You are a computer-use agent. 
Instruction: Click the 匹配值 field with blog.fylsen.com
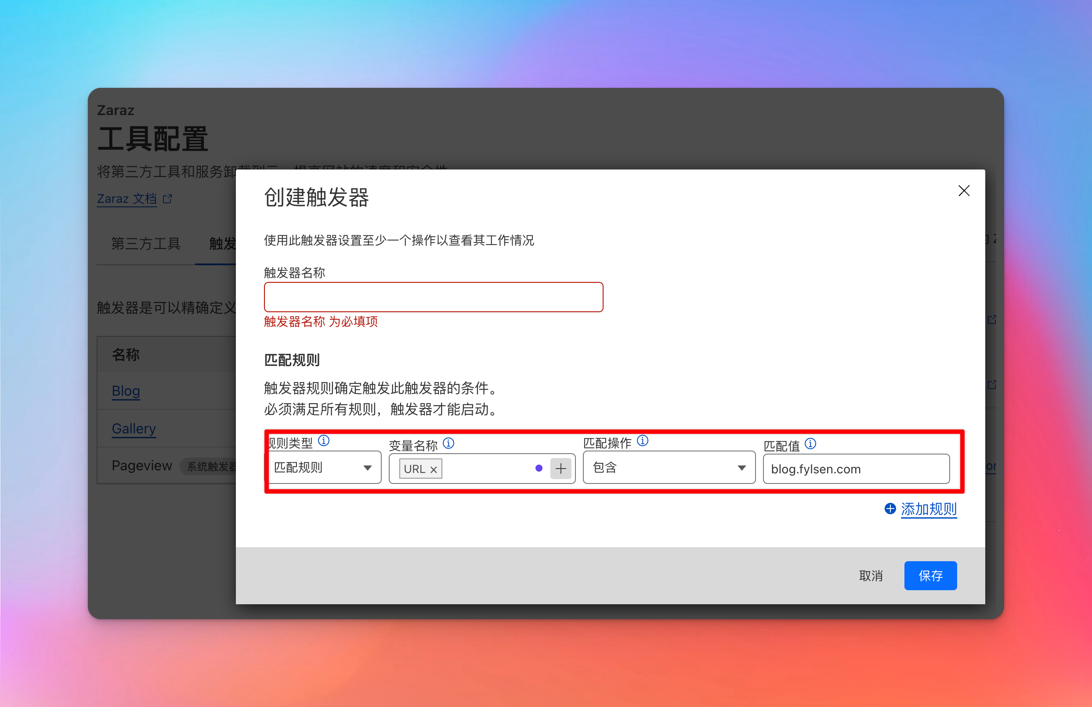click(x=856, y=469)
